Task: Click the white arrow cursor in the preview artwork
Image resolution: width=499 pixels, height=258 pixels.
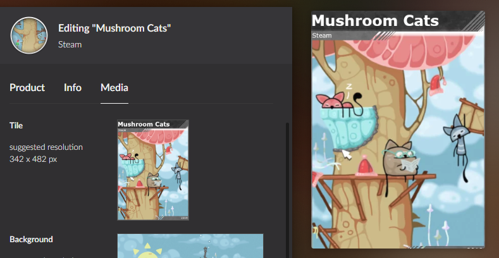Action: (347, 154)
